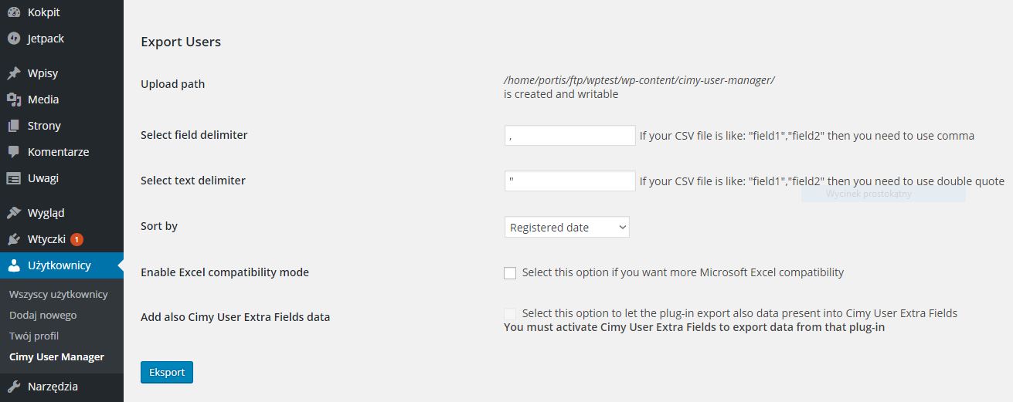1013x402 pixels.
Task: Enable Excel compatibility mode checkbox
Action: tap(510, 272)
